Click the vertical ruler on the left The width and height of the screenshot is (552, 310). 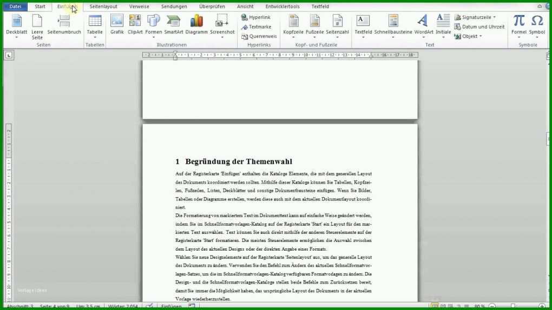pos(9,213)
